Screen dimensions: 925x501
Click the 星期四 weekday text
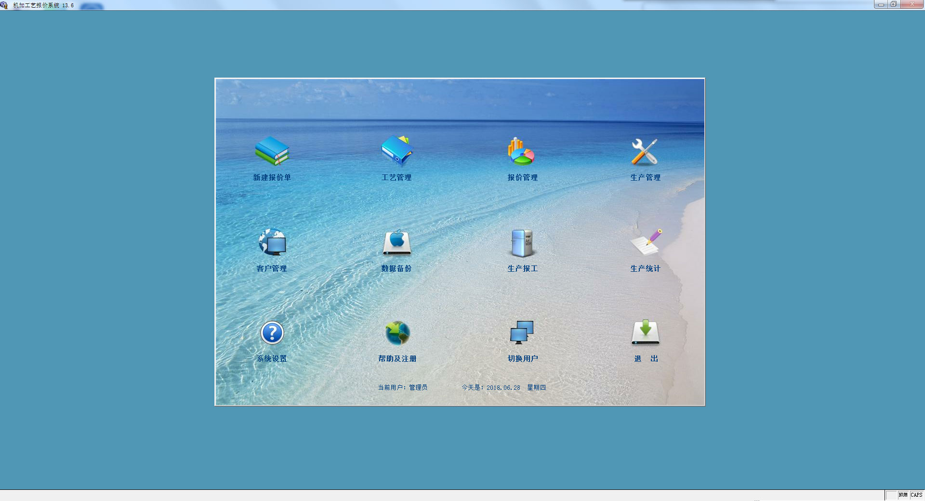pyautogui.click(x=536, y=387)
